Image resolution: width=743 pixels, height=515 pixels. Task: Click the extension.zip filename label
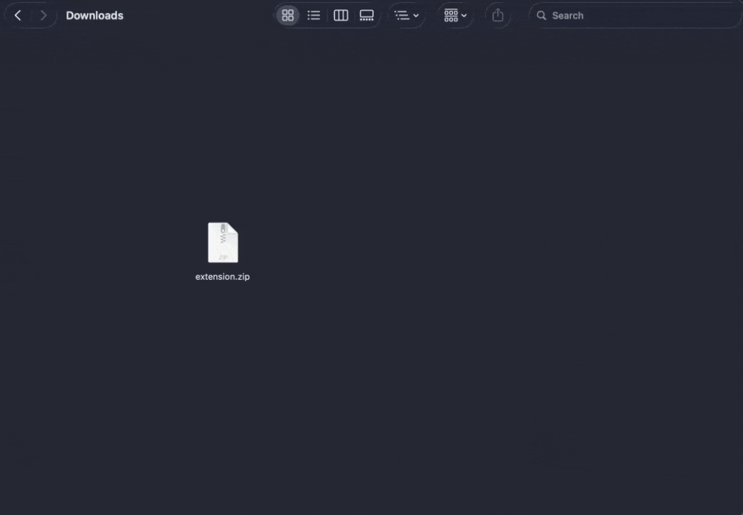click(x=222, y=276)
